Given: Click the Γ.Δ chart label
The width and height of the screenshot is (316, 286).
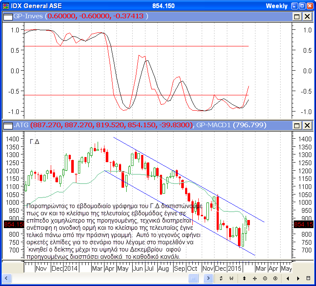Looking at the screenshot, I should click(x=35, y=142).
